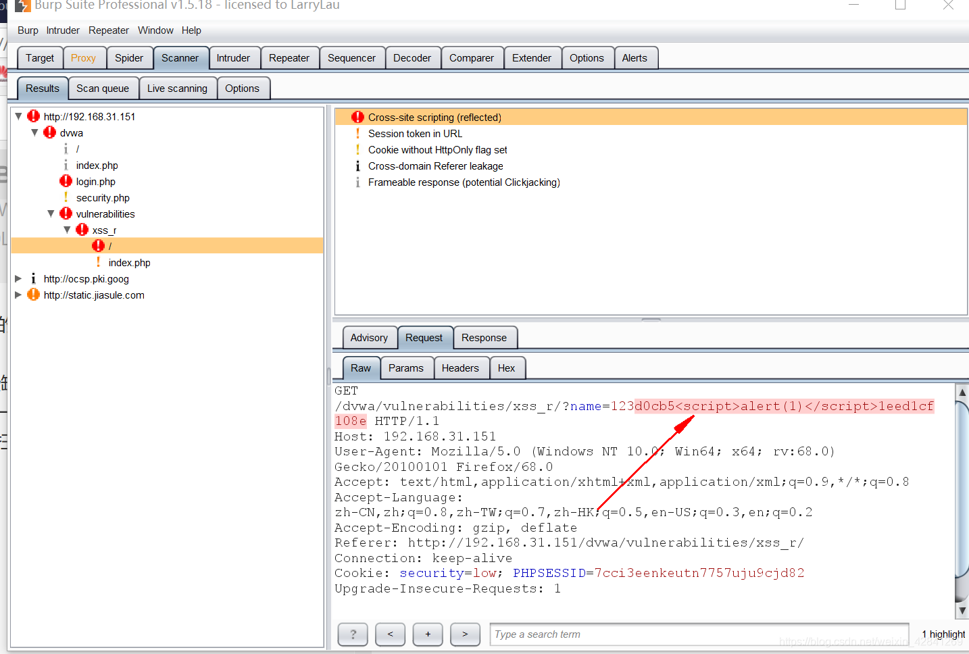Click the search help question mark button

coord(353,634)
